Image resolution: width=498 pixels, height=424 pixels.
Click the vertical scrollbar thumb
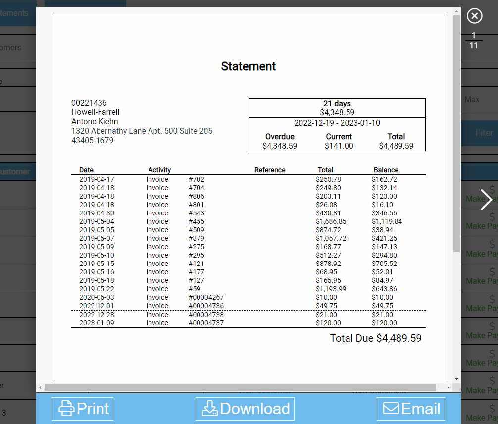coord(457,134)
